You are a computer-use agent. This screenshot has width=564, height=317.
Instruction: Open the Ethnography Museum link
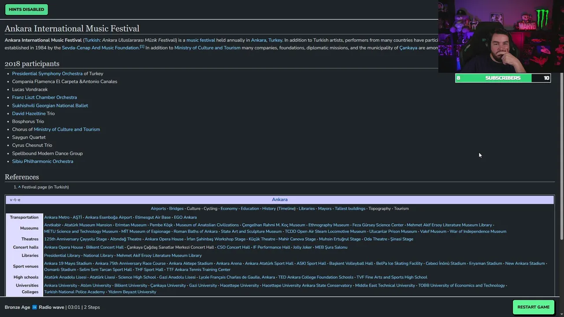point(329,225)
